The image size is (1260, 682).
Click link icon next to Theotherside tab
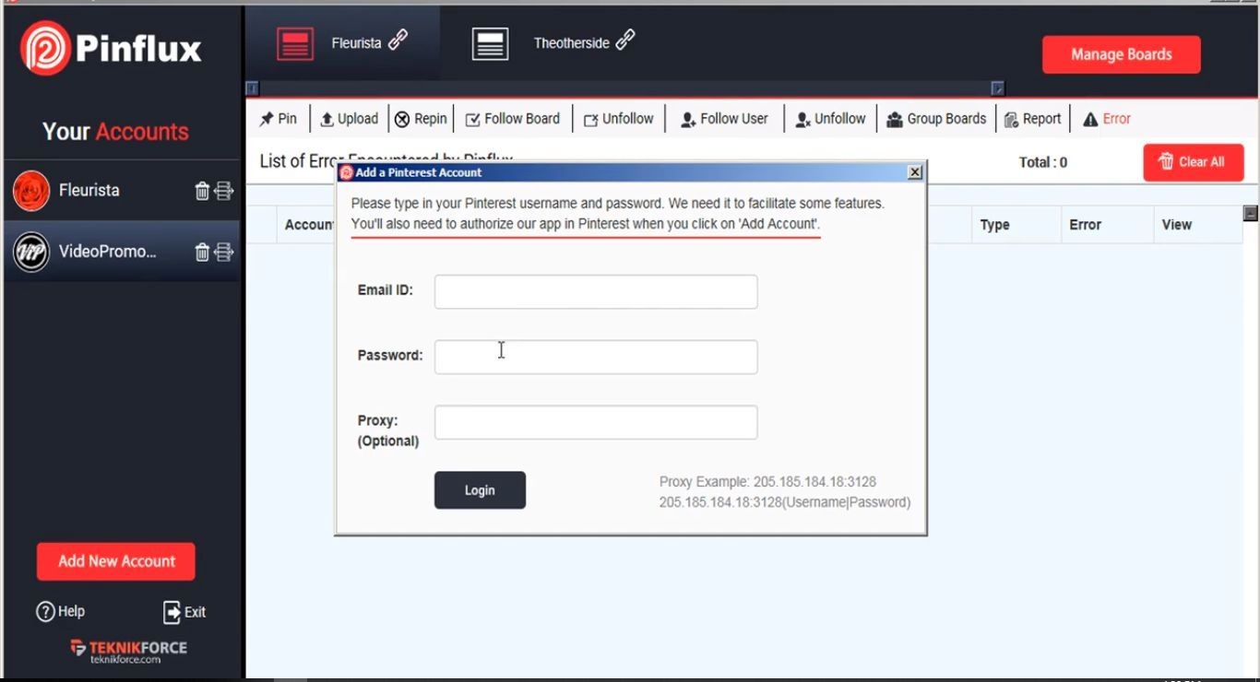[624, 40]
